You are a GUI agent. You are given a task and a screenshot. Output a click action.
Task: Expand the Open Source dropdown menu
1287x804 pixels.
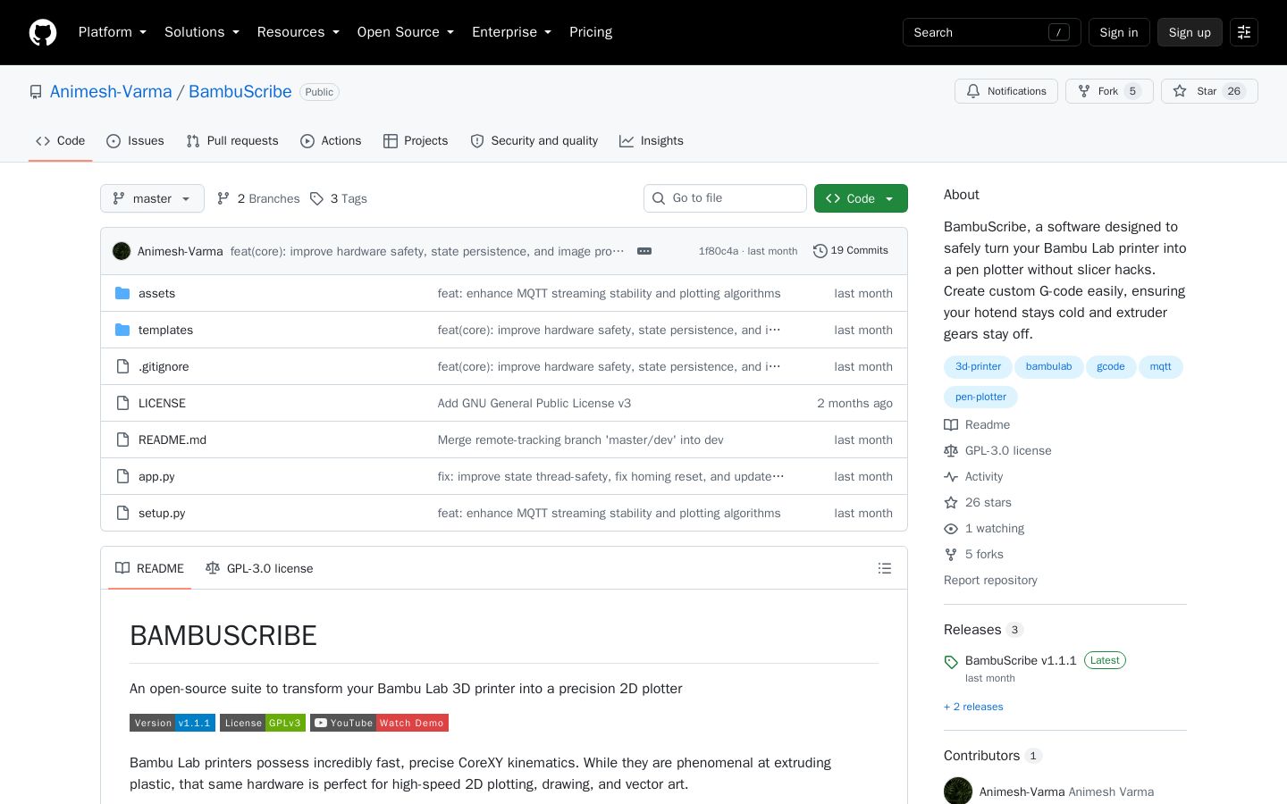coord(406,32)
